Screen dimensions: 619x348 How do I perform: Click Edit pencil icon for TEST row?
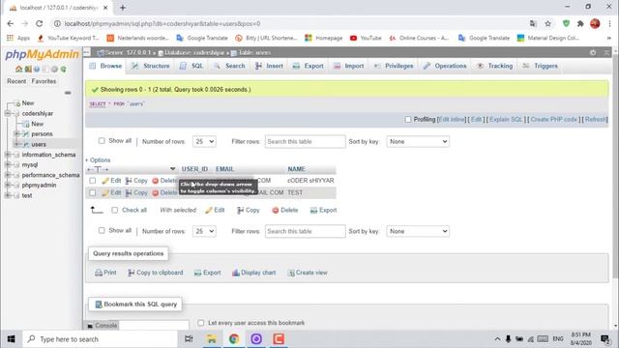(105, 193)
